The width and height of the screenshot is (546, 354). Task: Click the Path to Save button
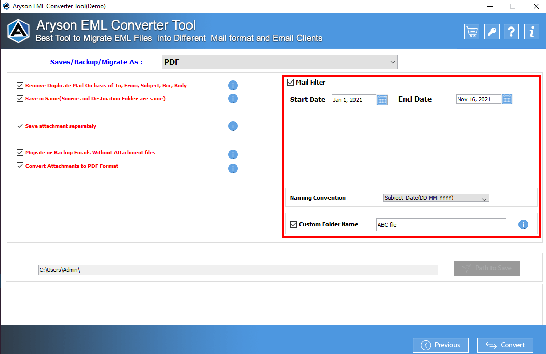tap(487, 268)
